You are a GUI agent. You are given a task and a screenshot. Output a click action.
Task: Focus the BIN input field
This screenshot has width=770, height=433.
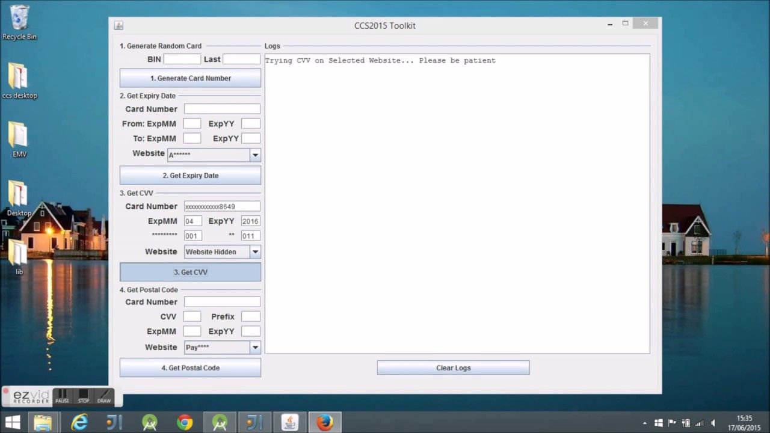(182, 59)
